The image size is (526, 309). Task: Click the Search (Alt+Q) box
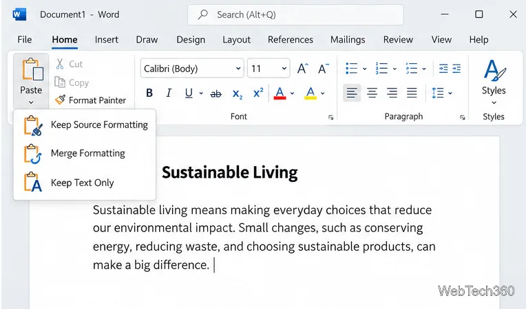click(x=295, y=14)
